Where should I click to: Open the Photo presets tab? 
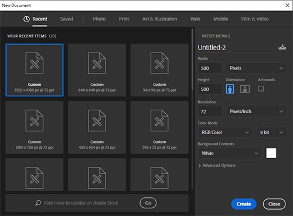pyautogui.click(x=99, y=19)
